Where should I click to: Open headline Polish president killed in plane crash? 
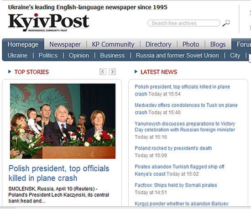(59, 173)
